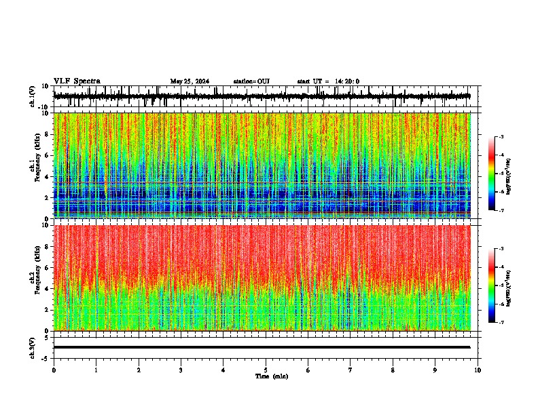Viewport: 538px width, 415px height.
Task: Click time axis tick label '5'
Action: [266, 370]
